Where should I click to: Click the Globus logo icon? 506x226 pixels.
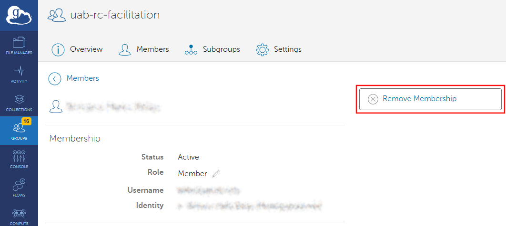[x=19, y=15]
